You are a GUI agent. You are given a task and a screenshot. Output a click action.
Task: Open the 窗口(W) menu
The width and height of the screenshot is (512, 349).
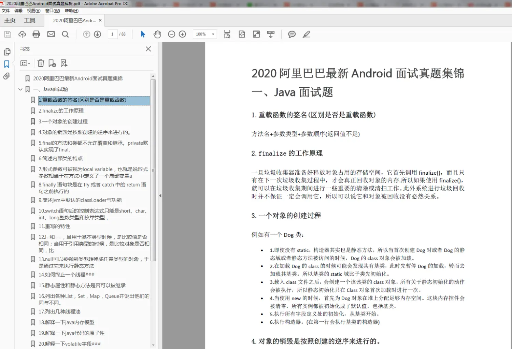(53, 11)
